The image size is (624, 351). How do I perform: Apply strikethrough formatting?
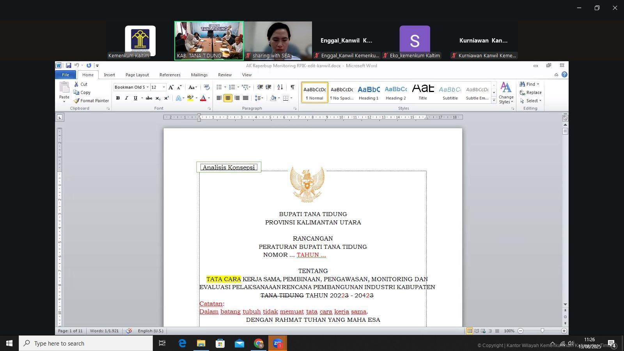tap(149, 98)
